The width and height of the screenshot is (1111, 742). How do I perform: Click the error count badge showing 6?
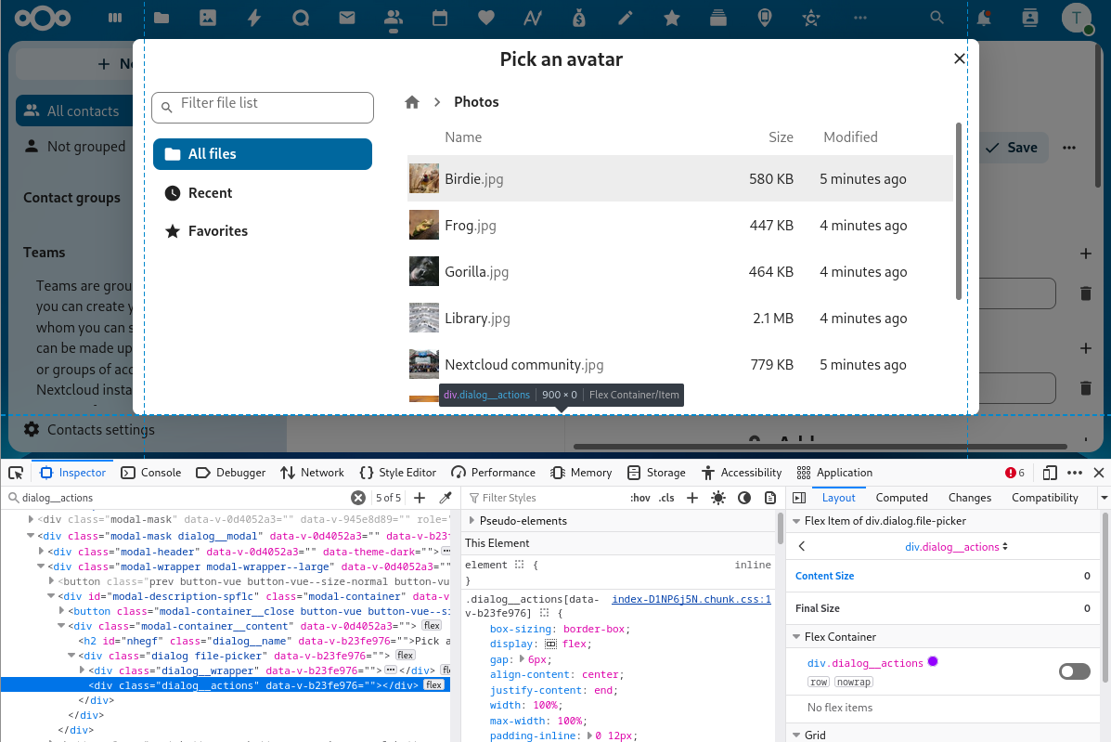(1014, 473)
